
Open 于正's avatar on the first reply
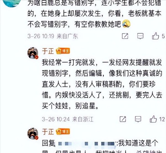click(33, 53)
